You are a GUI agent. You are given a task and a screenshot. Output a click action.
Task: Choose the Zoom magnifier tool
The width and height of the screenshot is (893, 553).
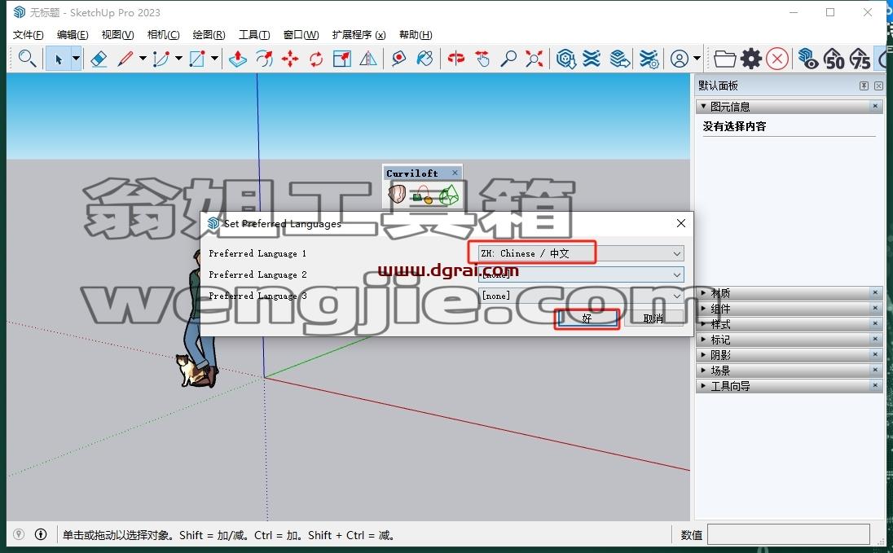click(x=508, y=59)
